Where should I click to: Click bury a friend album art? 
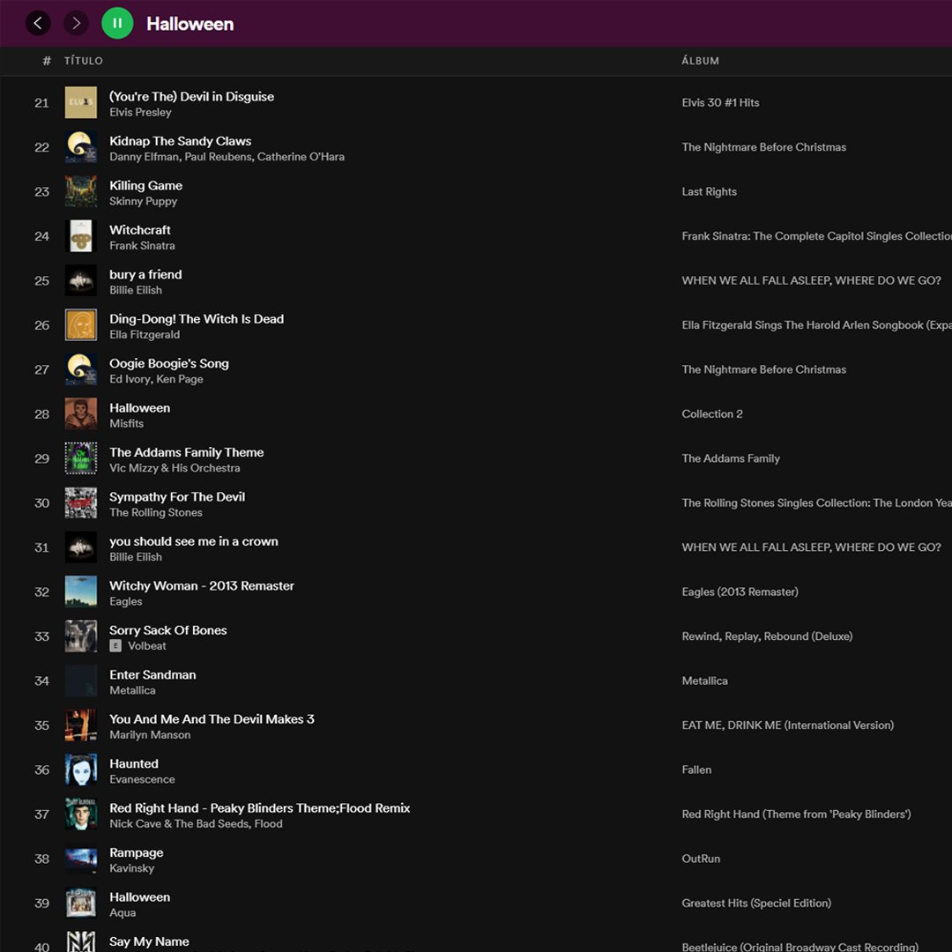(x=81, y=280)
